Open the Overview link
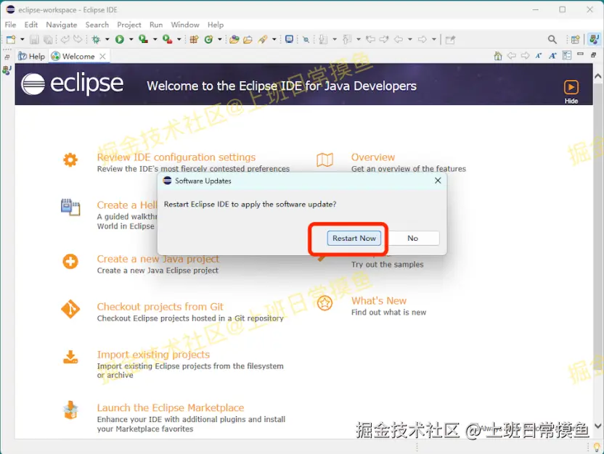This screenshot has width=604, height=454. click(372, 157)
